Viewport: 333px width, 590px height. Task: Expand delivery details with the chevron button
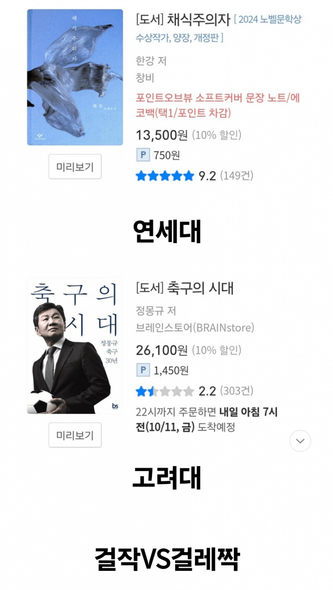(300, 441)
